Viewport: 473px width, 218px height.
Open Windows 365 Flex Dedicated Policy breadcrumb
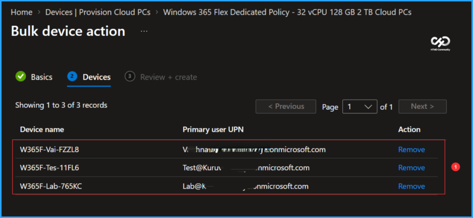click(287, 12)
